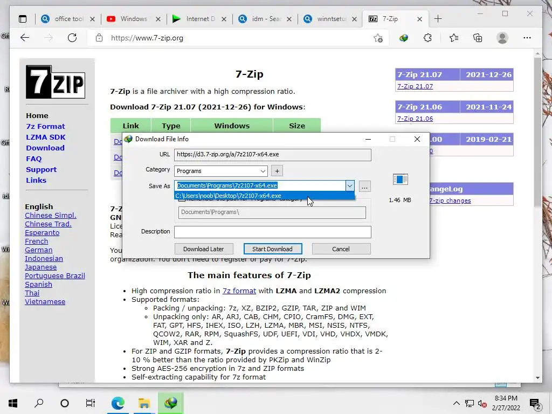Screen dimensions: 552x414
Task: Click the Description input field
Action: click(272, 232)
